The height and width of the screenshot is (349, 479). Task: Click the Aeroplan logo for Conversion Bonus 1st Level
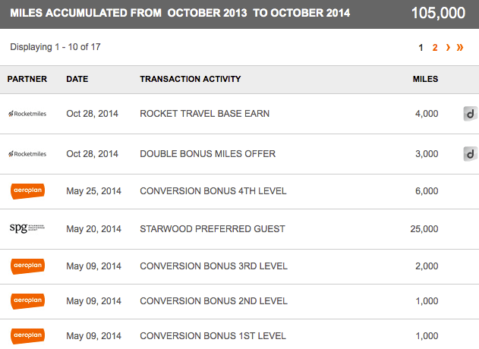[27, 335]
